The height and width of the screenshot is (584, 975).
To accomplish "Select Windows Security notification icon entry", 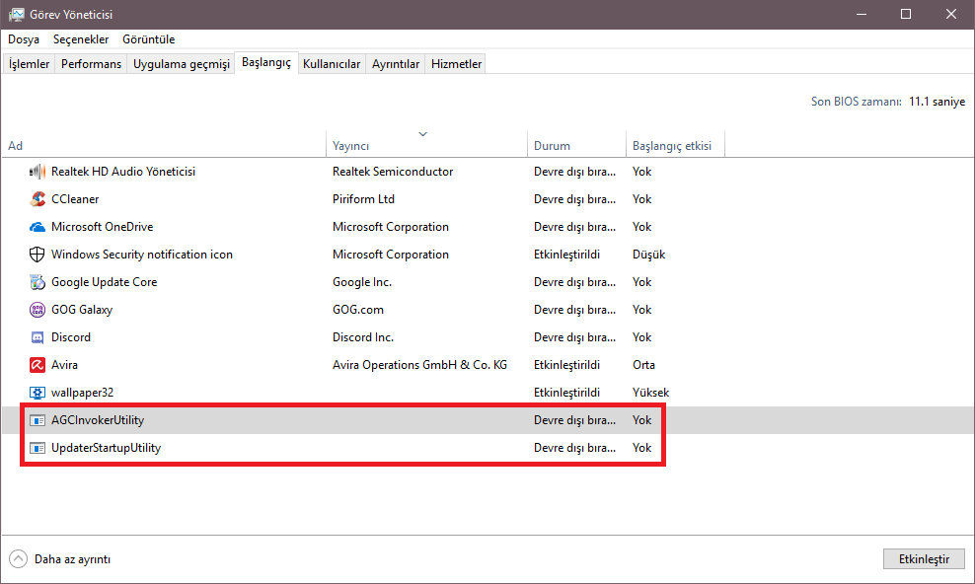I will [x=142, y=255].
